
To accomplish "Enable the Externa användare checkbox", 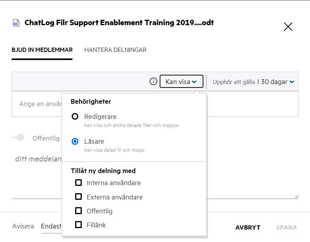I will coord(78,197).
